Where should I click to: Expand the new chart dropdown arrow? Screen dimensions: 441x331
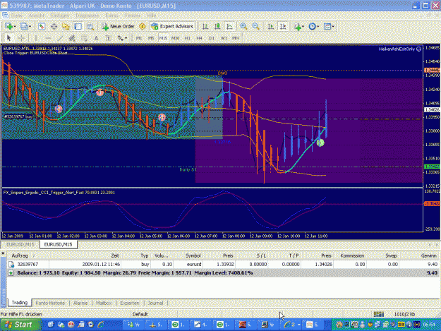(15, 27)
